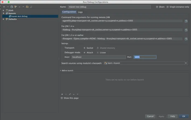Enable the Share checkbox
Screen dimensions: 191x120
coord(157,7)
